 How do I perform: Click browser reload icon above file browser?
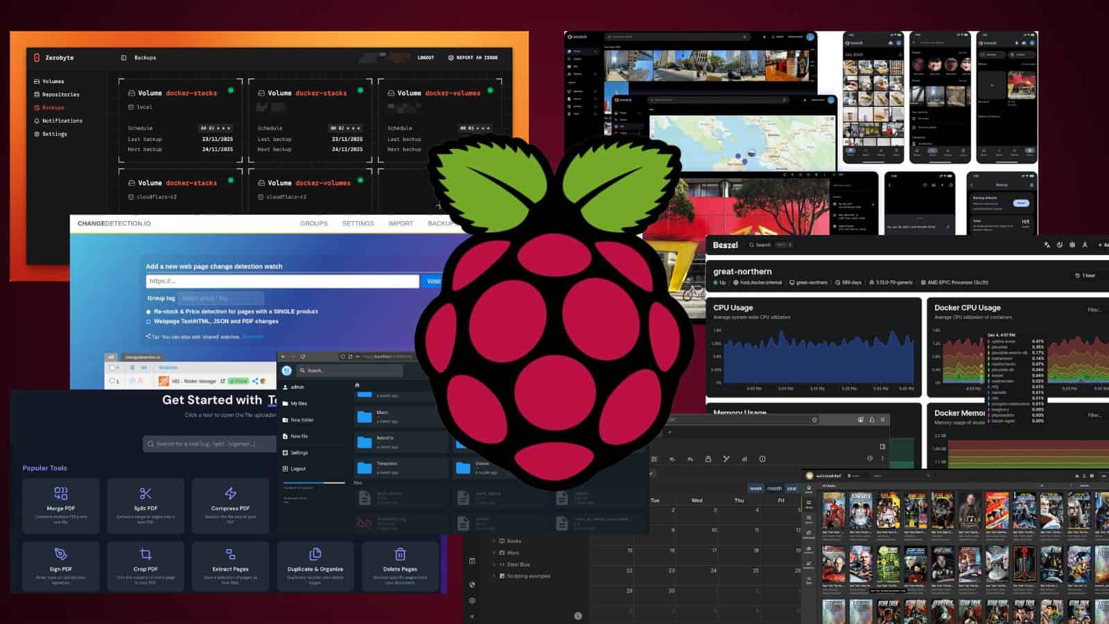(302, 356)
